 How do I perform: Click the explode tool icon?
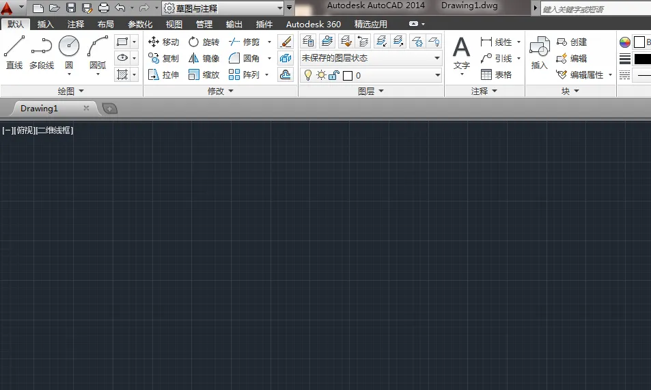[286, 58]
